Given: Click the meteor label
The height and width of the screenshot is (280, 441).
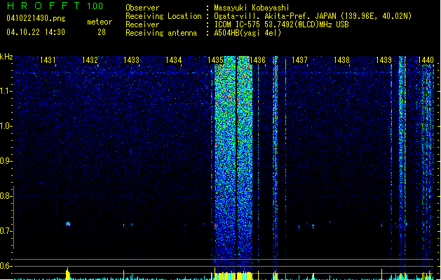Looking at the screenshot, I should [100, 22].
